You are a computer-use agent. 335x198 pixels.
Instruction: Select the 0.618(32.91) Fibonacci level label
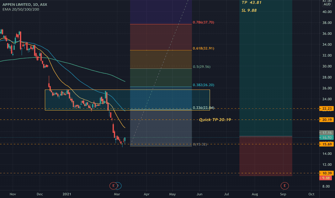[x=203, y=48]
